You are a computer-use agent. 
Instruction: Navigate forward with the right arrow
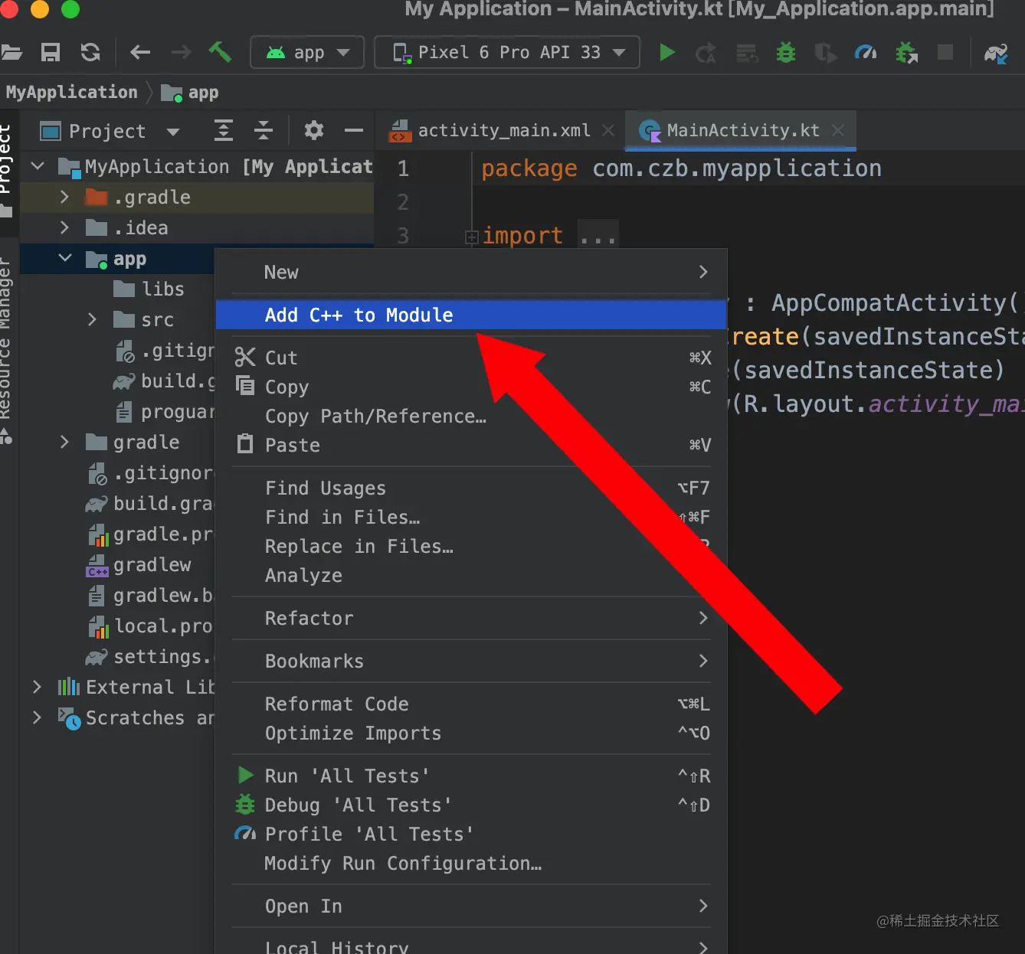point(182,52)
